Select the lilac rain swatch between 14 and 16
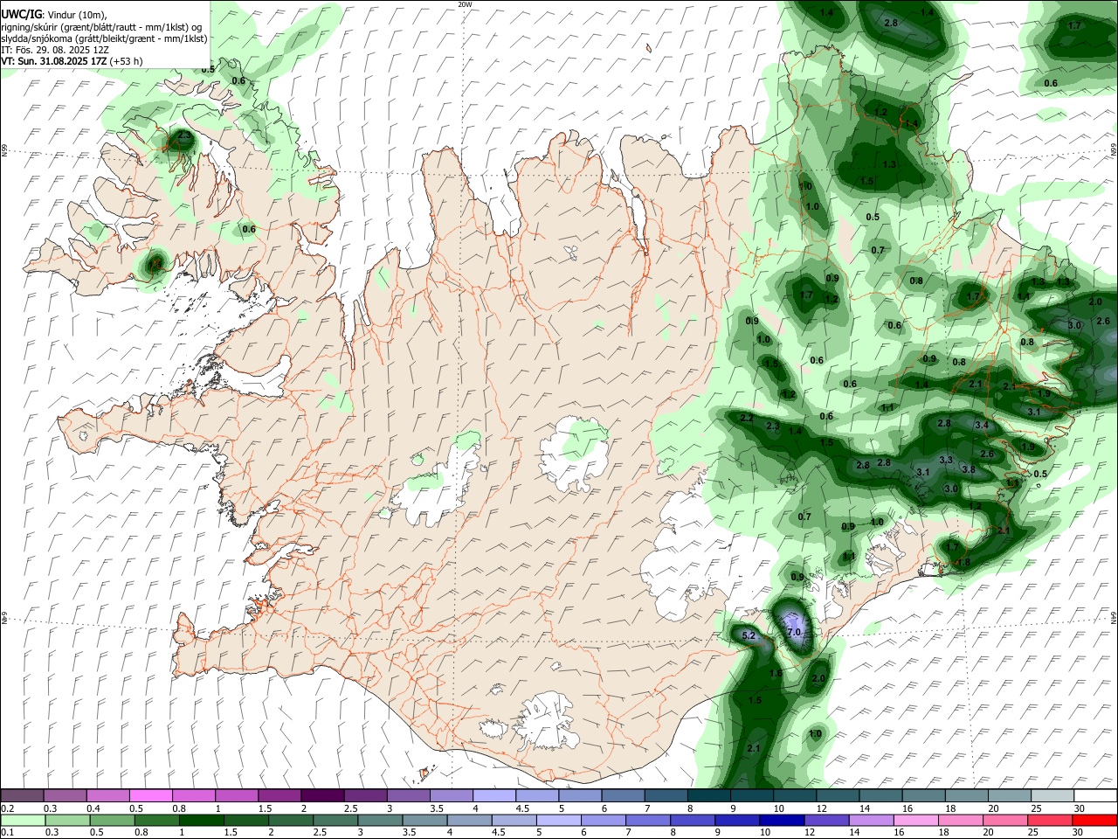1118x839 pixels. click(870, 820)
